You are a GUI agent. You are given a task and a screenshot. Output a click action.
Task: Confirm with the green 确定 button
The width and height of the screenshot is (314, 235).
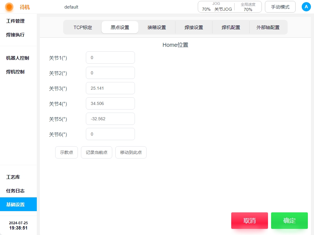289,221
